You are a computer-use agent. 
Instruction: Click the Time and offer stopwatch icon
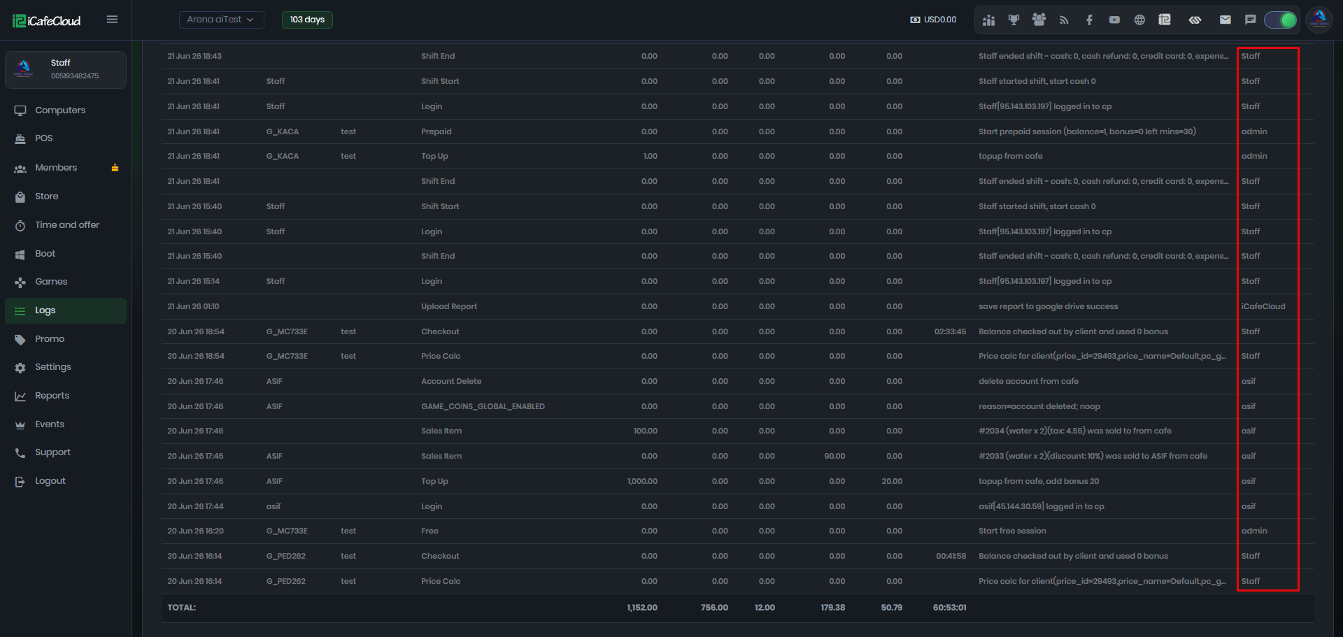tap(20, 225)
